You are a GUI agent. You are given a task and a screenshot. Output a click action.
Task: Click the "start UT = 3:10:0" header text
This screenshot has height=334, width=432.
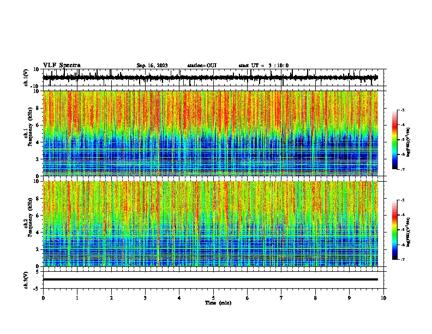tap(263, 65)
